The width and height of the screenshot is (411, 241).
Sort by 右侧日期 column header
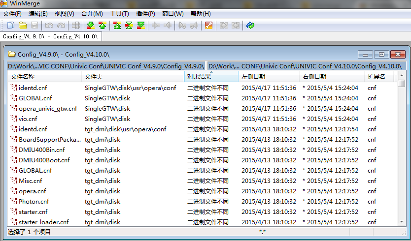332,76
